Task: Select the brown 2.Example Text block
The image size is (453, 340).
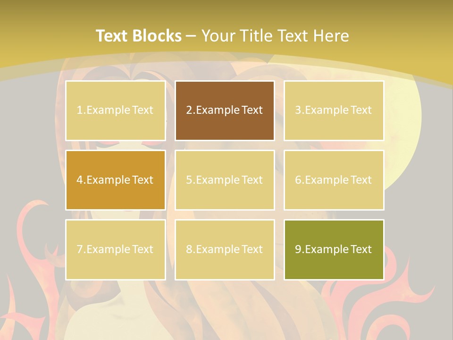Action: (x=225, y=110)
